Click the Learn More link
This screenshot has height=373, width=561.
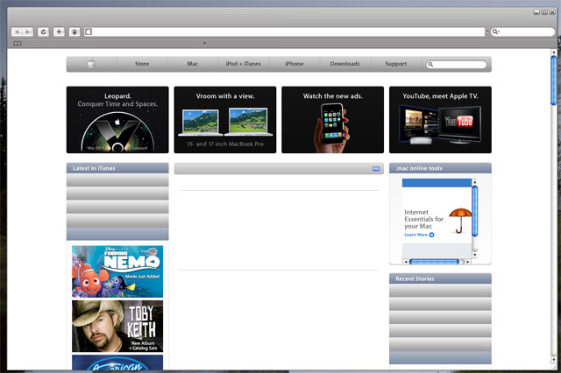tap(415, 235)
